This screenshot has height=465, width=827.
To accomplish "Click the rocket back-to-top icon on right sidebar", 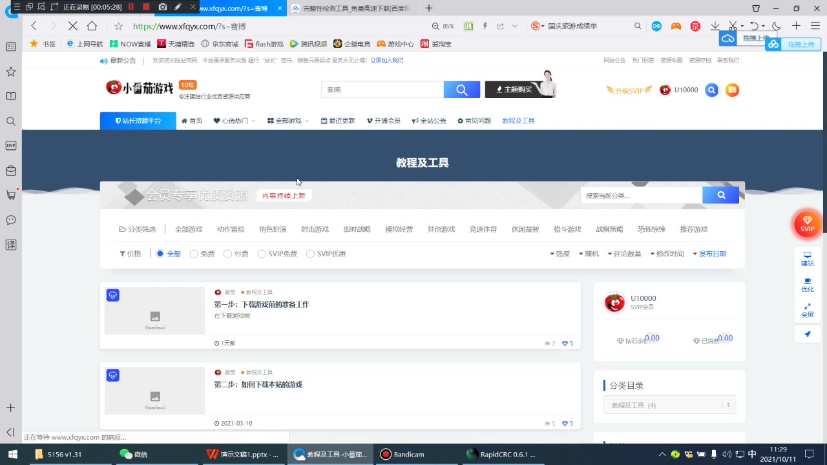I will pos(807,334).
